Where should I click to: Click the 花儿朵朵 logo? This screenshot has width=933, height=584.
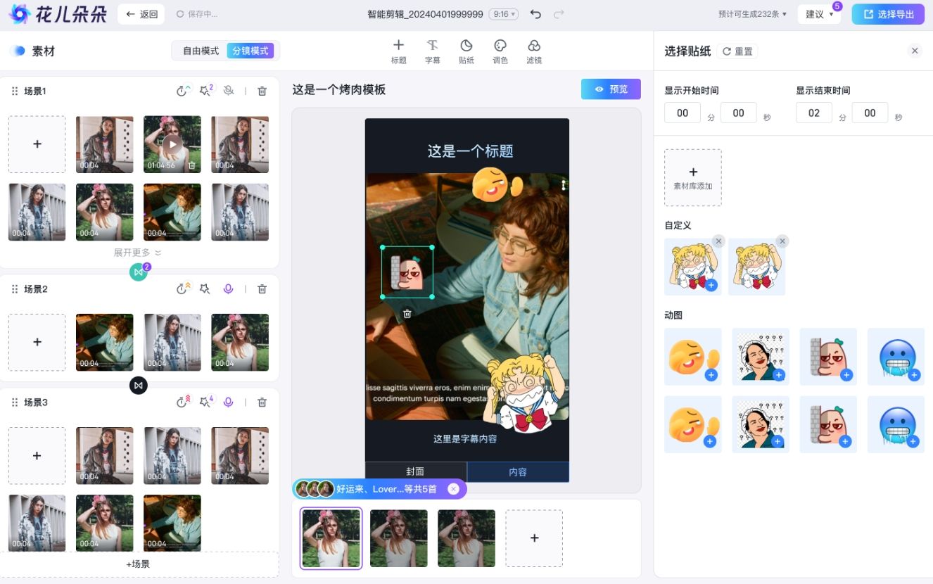(x=58, y=14)
